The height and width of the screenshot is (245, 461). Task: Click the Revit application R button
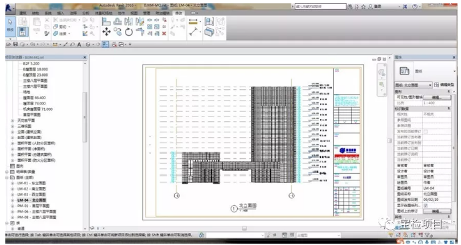pos(9,9)
